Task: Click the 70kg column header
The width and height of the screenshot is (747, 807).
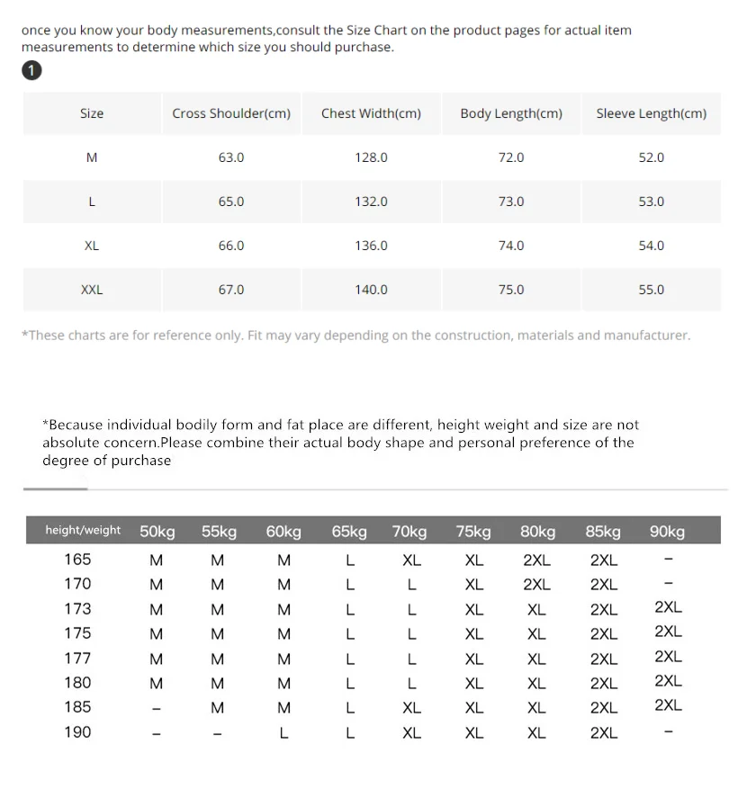Action: tap(409, 531)
